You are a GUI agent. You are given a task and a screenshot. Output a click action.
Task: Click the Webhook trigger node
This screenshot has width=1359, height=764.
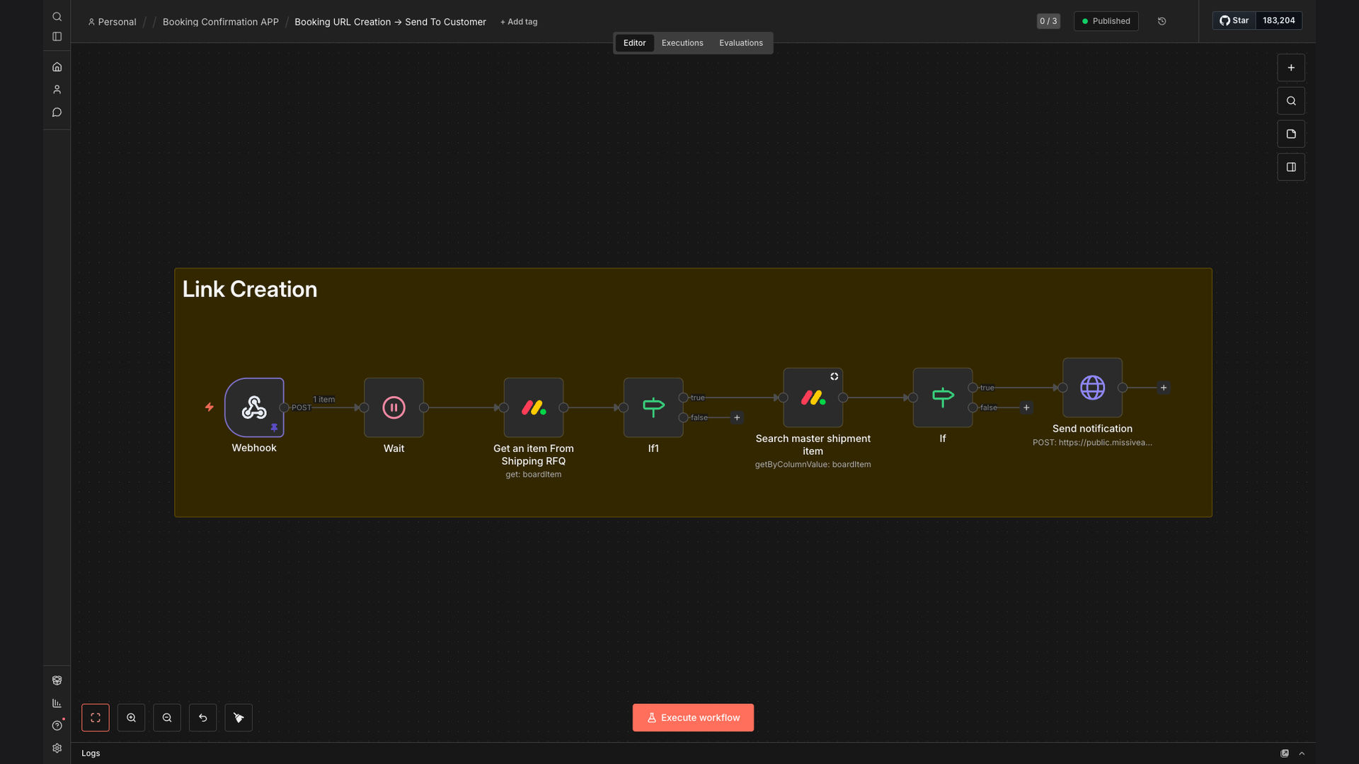254,407
